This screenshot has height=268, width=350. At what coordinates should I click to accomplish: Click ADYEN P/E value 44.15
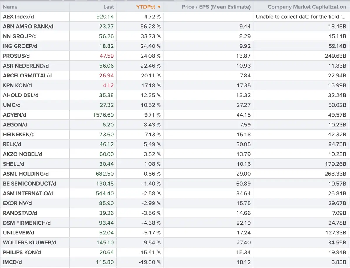coord(244,115)
